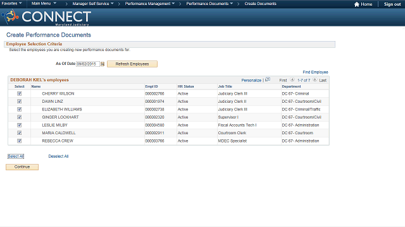Sort by the Job Title column header
The image size is (405, 227).
point(225,86)
